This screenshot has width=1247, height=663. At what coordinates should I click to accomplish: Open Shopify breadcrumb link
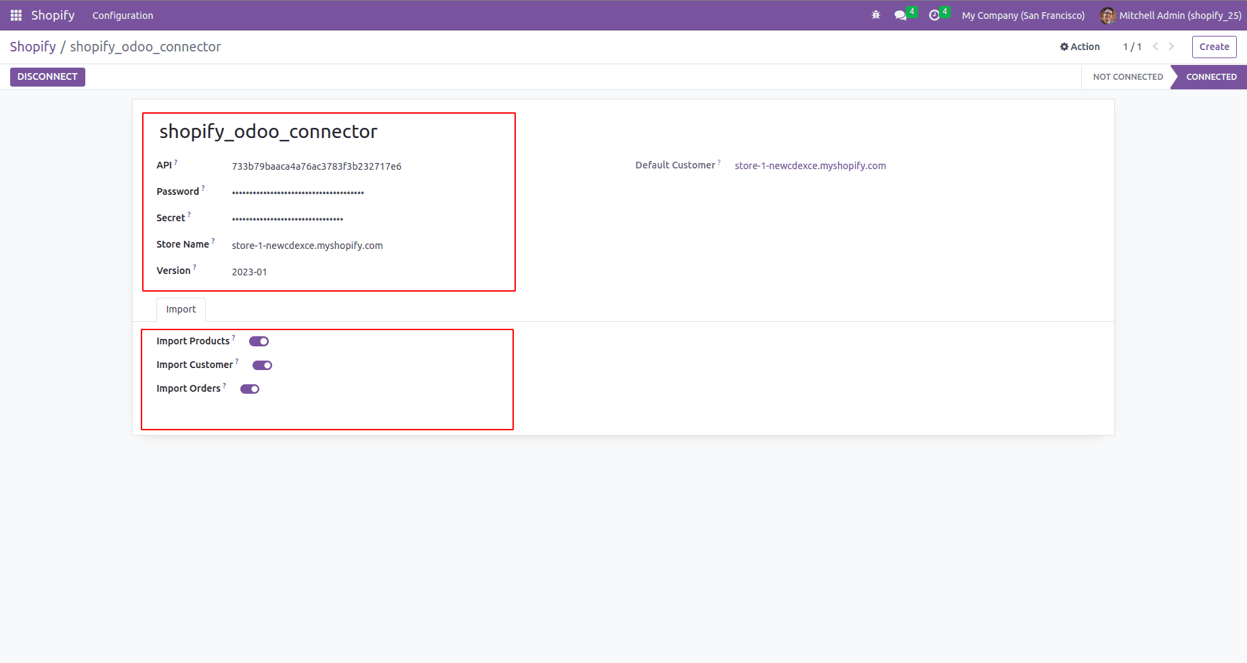[32, 47]
